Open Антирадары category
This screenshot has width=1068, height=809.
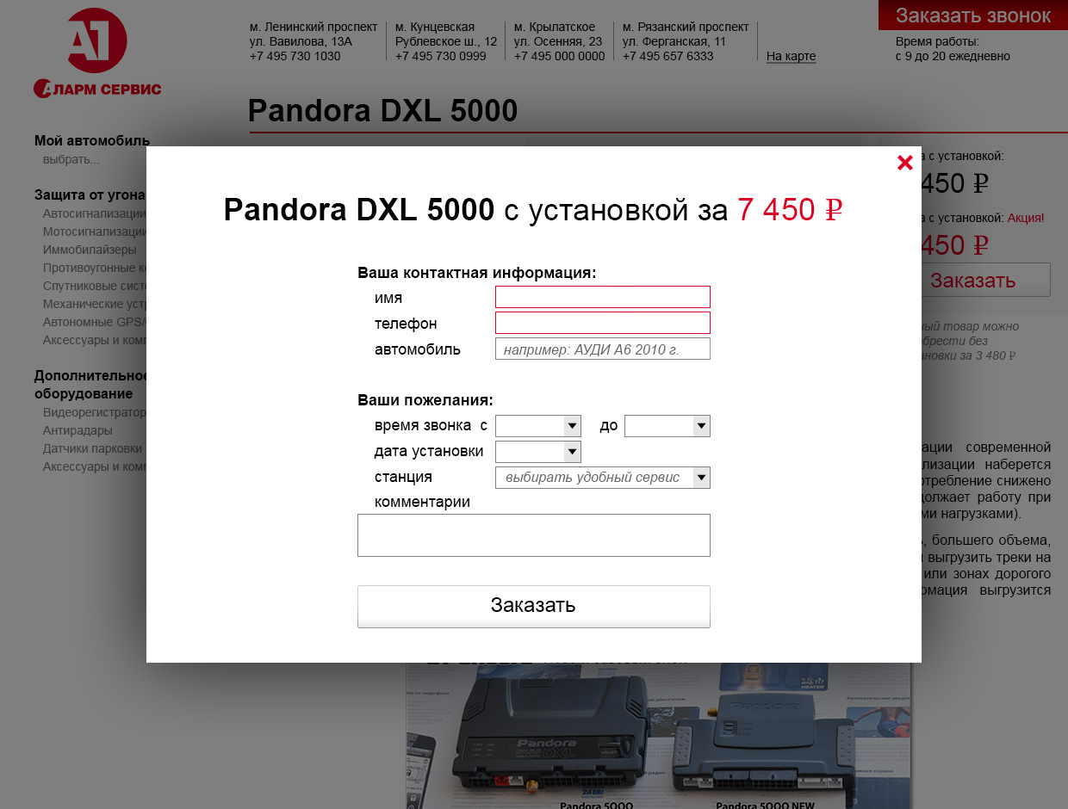pyautogui.click(x=78, y=430)
